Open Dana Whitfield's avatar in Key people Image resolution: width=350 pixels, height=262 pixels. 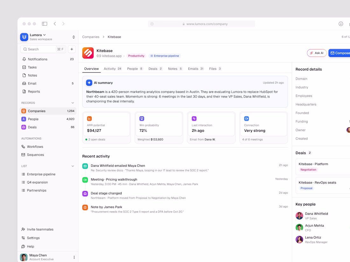pos(299,216)
